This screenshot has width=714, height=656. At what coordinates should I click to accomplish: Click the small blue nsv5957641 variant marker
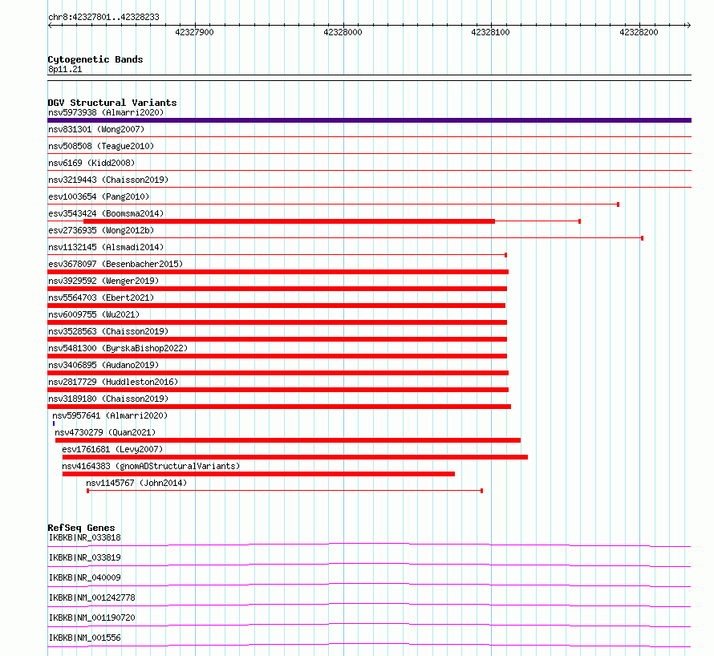click(x=54, y=423)
